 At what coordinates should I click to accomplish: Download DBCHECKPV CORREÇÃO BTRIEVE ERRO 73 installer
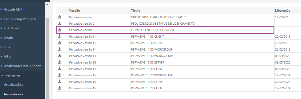click(60, 17)
